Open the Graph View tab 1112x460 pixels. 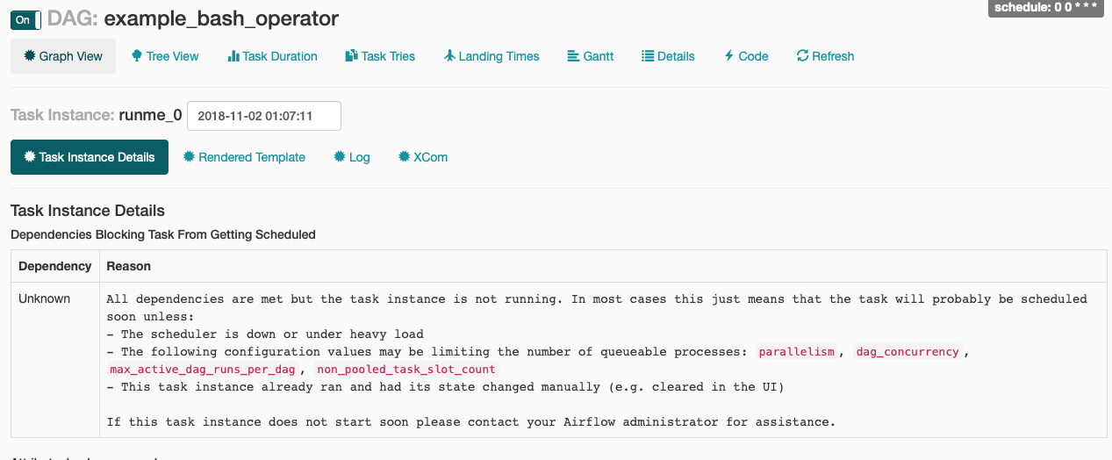tap(63, 56)
